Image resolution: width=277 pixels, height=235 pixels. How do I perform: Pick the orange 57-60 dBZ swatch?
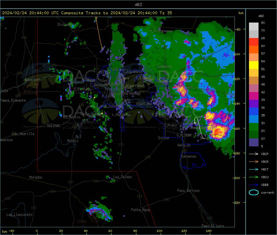point(254,50)
